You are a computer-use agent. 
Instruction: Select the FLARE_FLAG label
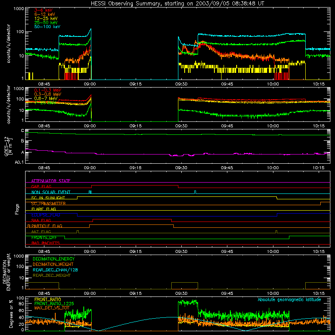[44, 209]
